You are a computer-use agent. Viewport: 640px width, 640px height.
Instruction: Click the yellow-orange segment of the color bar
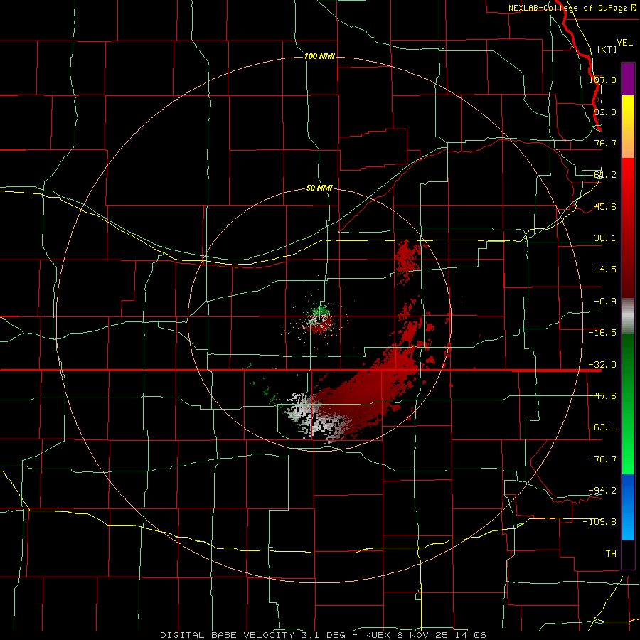pos(628,127)
